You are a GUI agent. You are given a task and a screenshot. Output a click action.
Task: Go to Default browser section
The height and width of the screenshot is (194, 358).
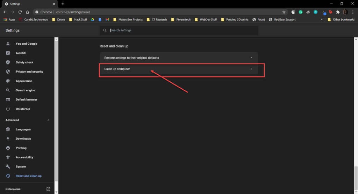27,100
